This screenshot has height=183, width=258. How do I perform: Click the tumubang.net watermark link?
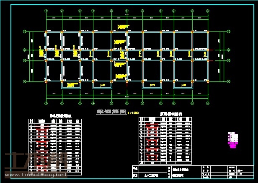35,175
